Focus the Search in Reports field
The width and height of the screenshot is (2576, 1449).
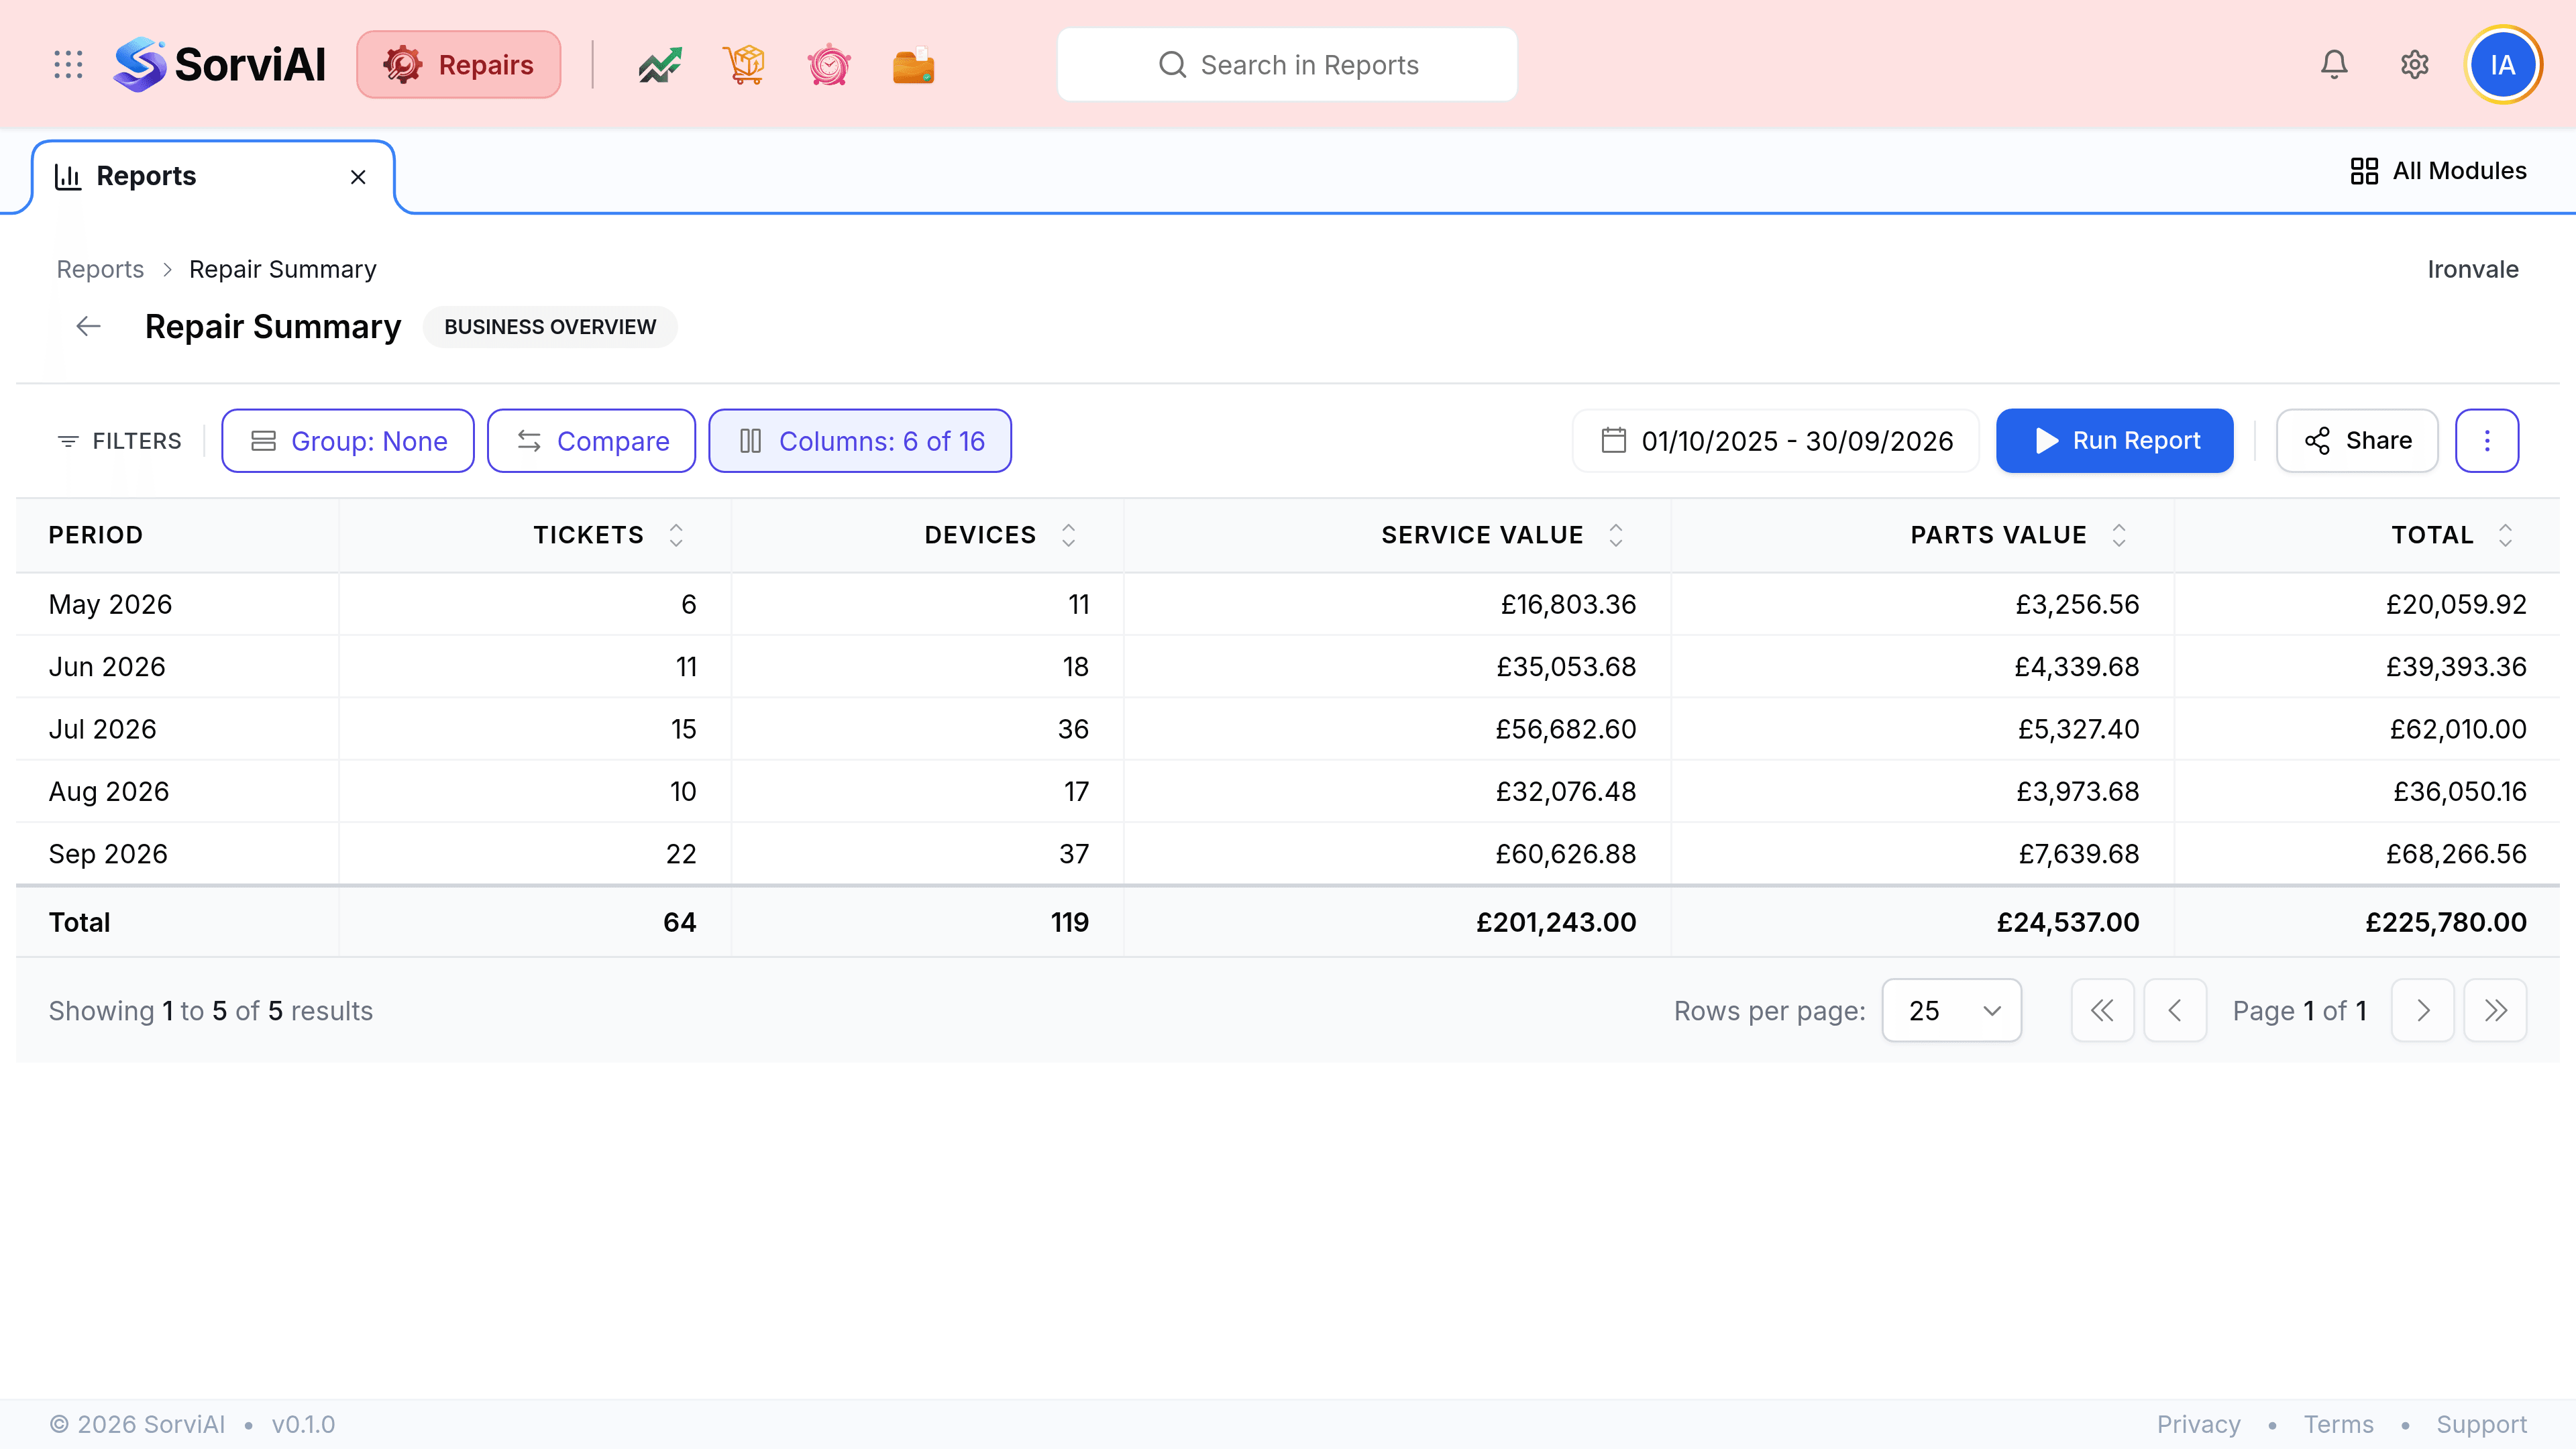tap(1287, 65)
